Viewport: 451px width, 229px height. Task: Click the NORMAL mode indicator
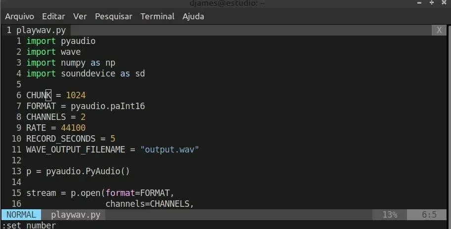click(x=21, y=215)
